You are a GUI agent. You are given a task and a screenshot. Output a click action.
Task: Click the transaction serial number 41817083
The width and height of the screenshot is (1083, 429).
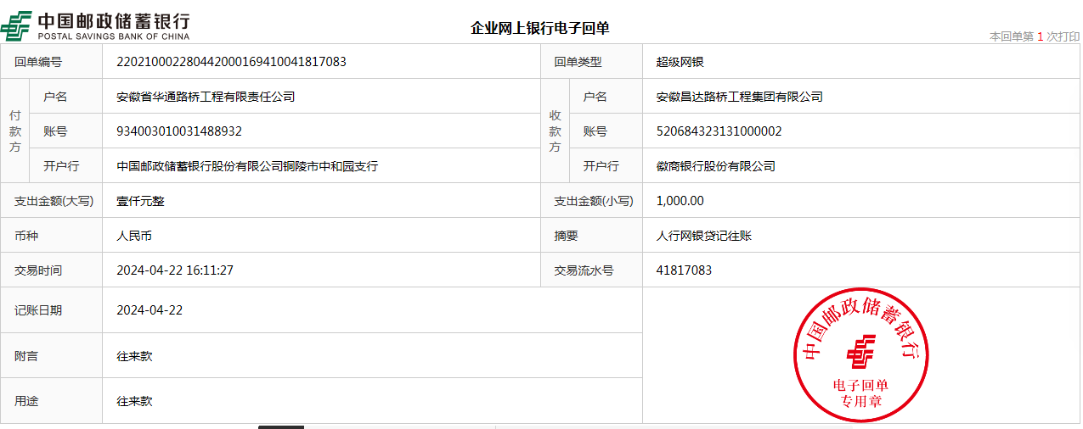click(x=684, y=270)
